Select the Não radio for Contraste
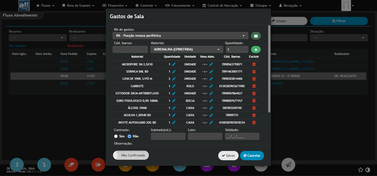Viewport: 377px width, 176px height. 129,136
